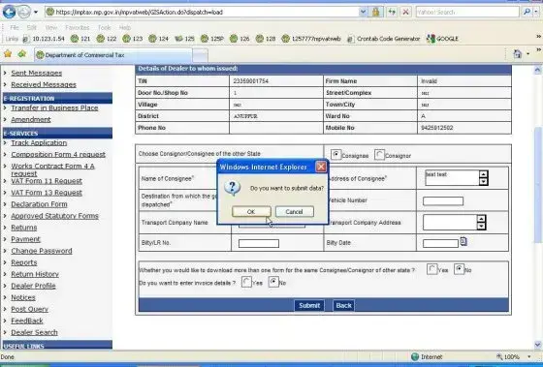Open the 122 links bar shortcut

(x=107, y=39)
